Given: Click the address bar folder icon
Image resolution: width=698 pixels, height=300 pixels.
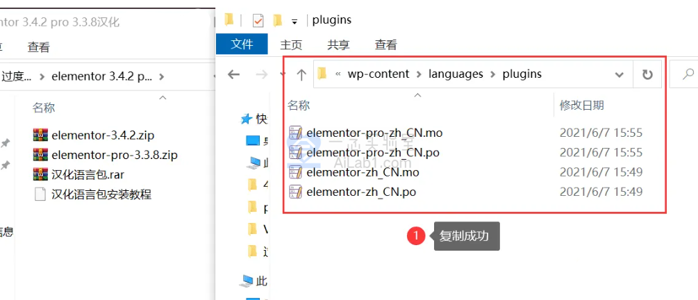Looking at the screenshot, I should click(322, 74).
